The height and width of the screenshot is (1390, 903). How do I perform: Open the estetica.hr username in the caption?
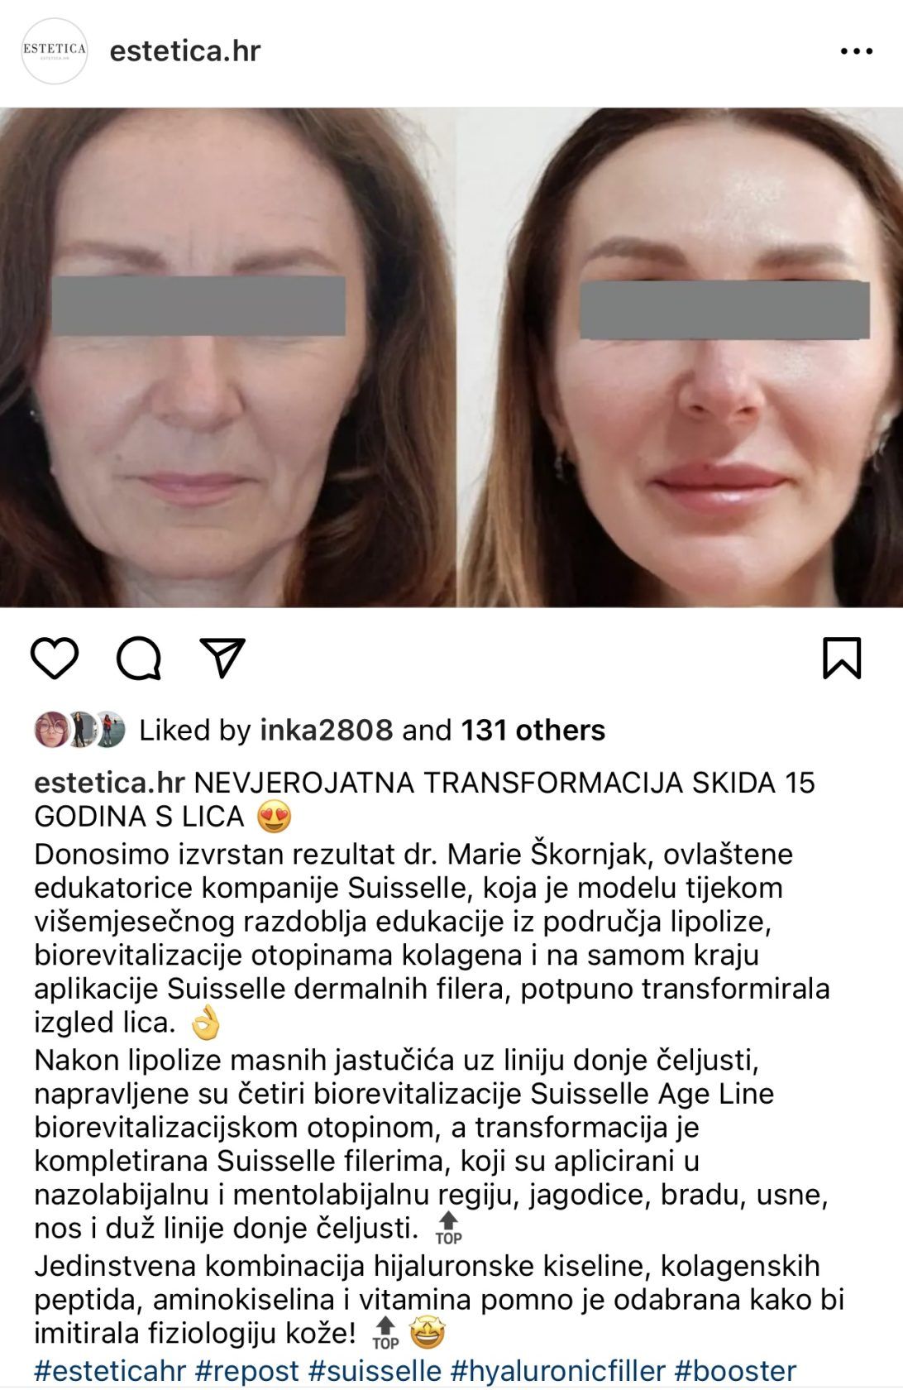pos(108,782)
